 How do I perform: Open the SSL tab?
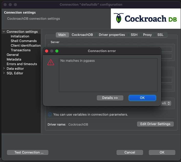pos(160,35)
